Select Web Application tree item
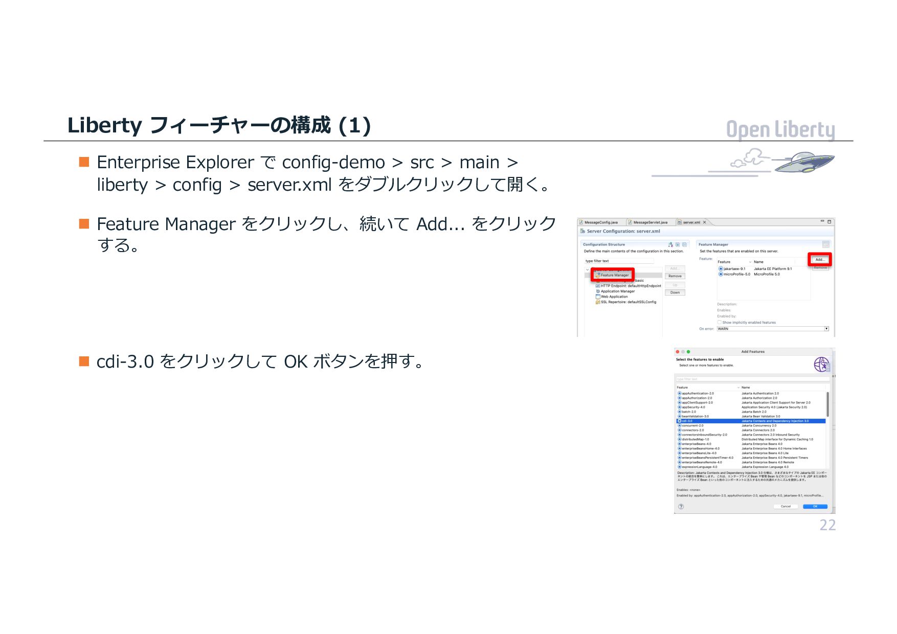 (612, 297)
